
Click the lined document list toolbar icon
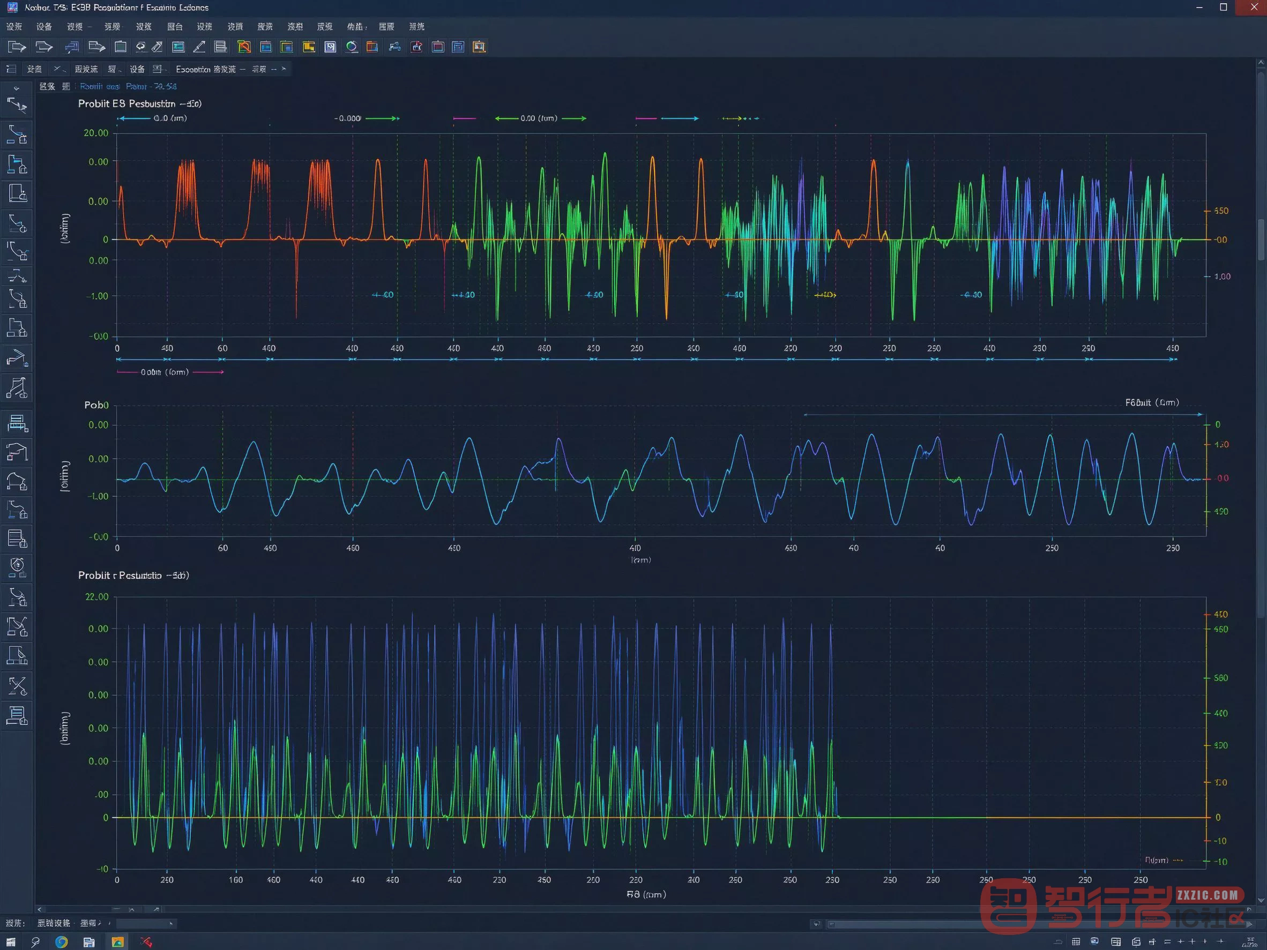pyautogui.click(x=220, y=47)
